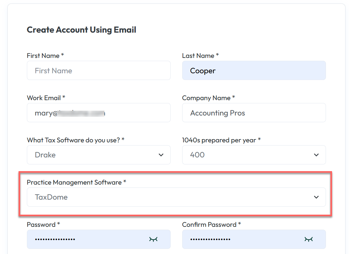This screenshot has height=254, width=349.
Task: Toggle visibility eye in Confirm Password field
Action: point(309,239)
